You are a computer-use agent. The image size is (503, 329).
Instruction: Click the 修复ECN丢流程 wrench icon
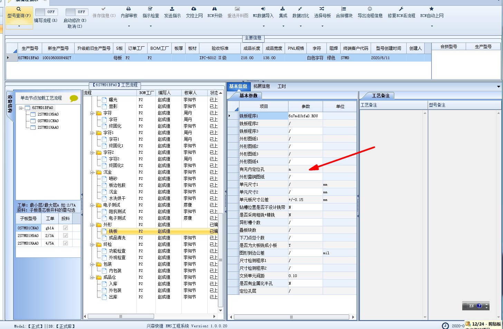point(401,9)
